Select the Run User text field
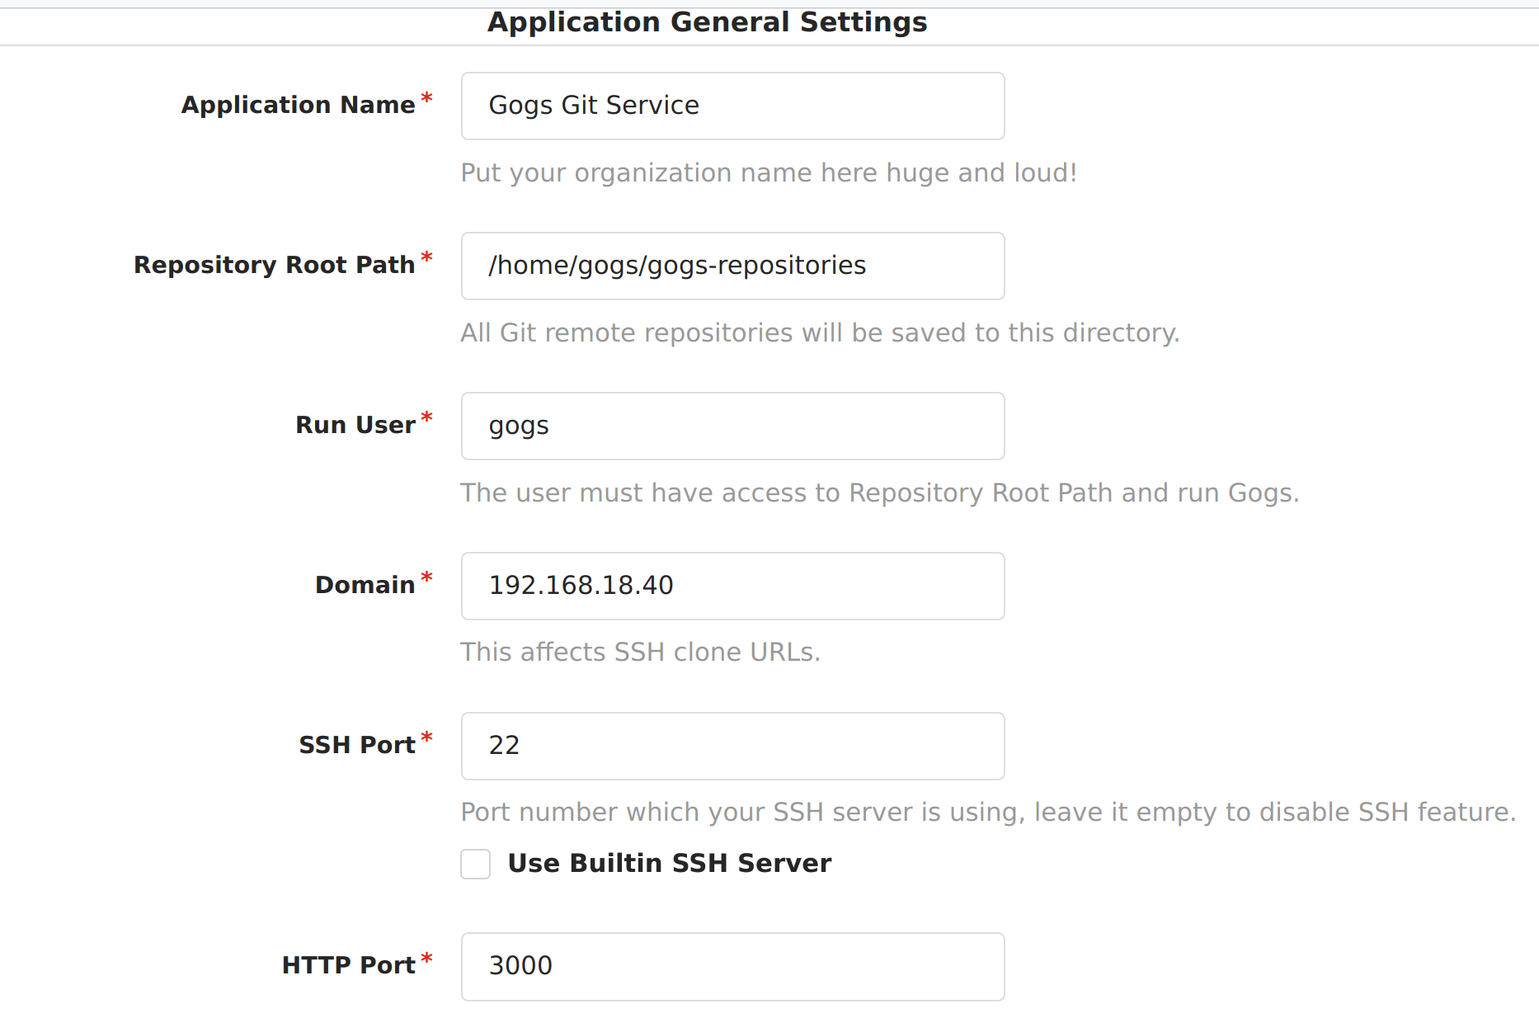Viewport: 1539px width, 1013px height. (x=732, y=426)
